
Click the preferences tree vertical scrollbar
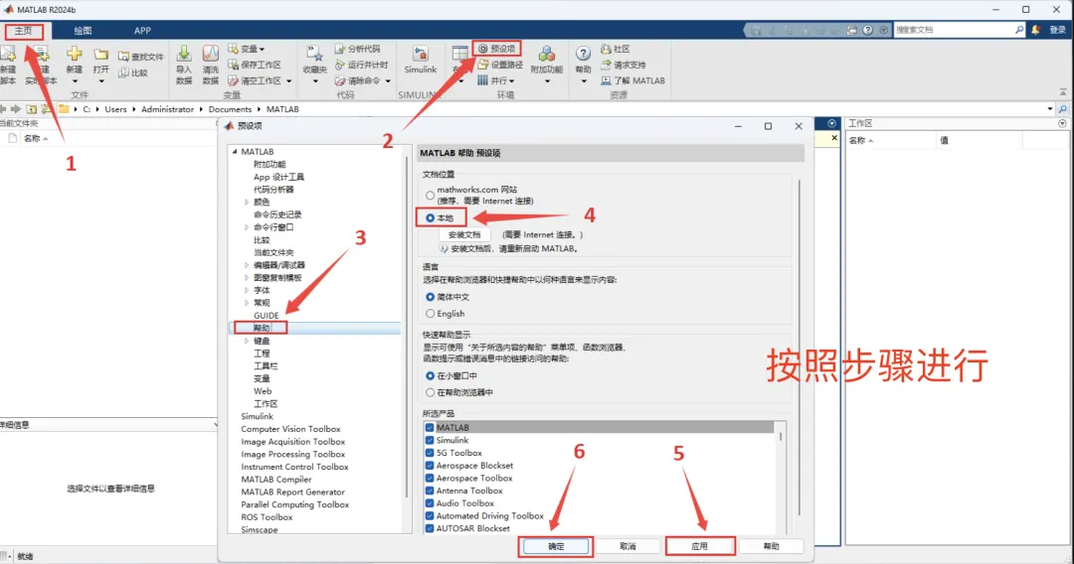click(x=407, y=328)
